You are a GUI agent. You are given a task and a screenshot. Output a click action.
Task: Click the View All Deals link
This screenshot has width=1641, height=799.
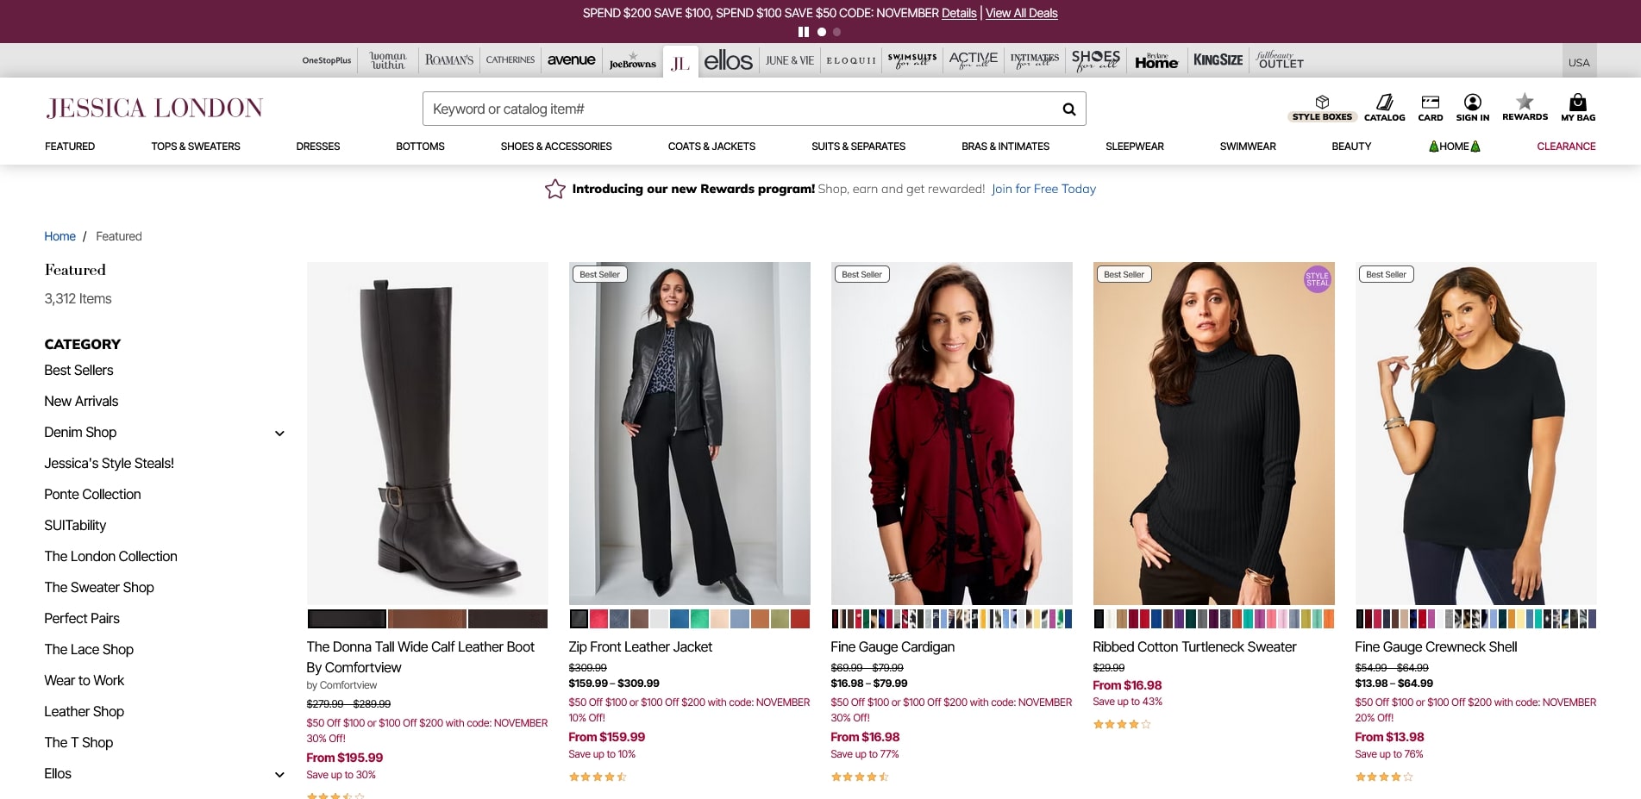(1021, 13)
